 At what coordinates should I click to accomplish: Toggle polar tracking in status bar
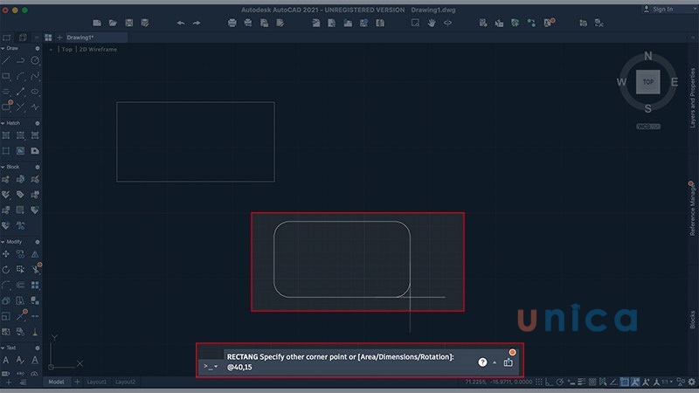[560, 382]
